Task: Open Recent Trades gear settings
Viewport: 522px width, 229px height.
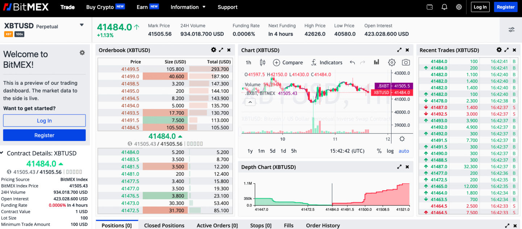Action: (499, 50)
